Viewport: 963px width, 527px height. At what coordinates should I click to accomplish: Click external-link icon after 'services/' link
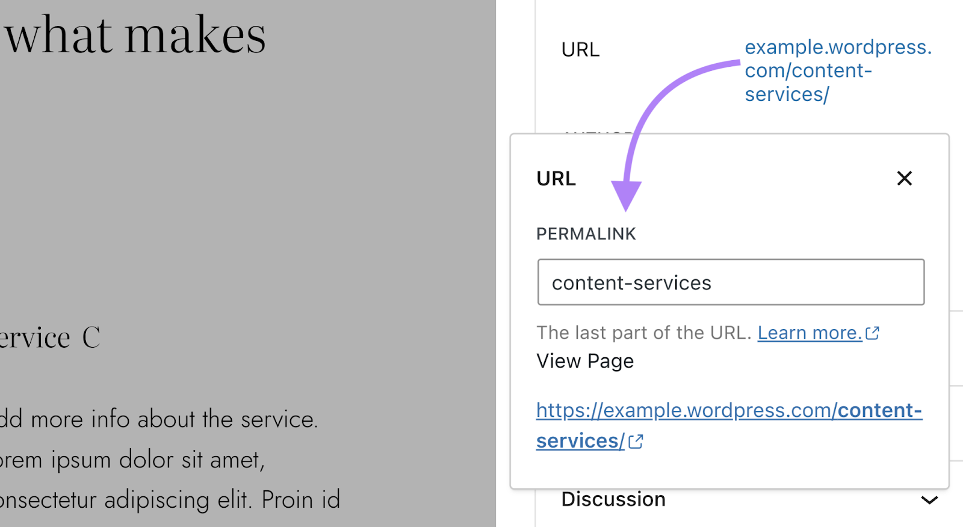pyautogui.click(x=636, y=442)
